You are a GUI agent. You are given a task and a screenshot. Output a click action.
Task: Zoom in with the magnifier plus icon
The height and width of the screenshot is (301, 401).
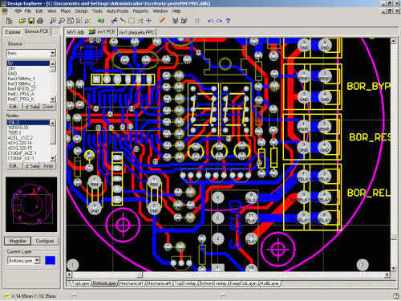[x=53, y=21]
